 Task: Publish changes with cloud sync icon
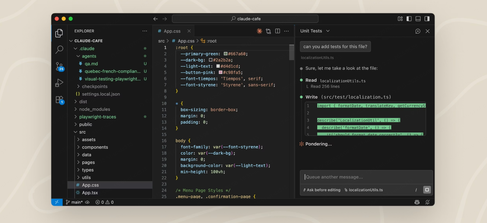87,202
